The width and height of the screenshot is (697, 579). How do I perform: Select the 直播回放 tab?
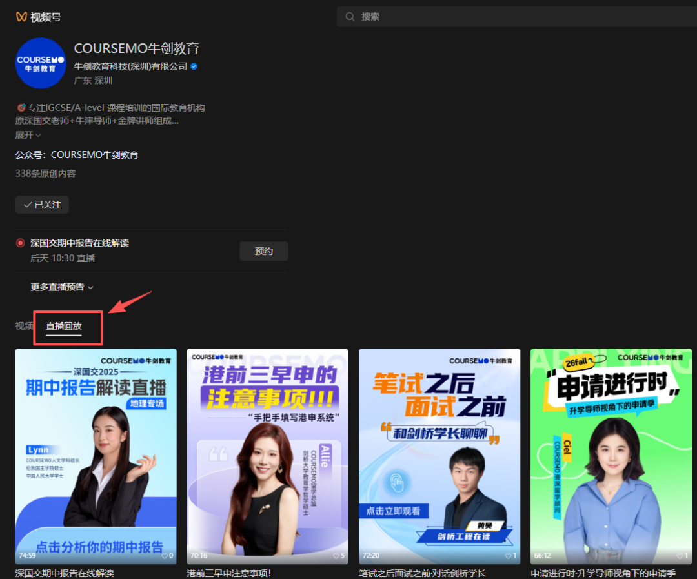(64, 326)
